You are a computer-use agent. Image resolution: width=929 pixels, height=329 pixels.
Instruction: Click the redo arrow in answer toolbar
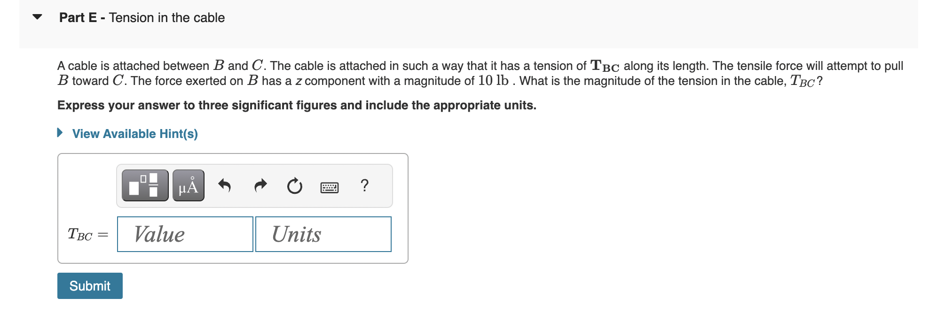coord(260,185)
